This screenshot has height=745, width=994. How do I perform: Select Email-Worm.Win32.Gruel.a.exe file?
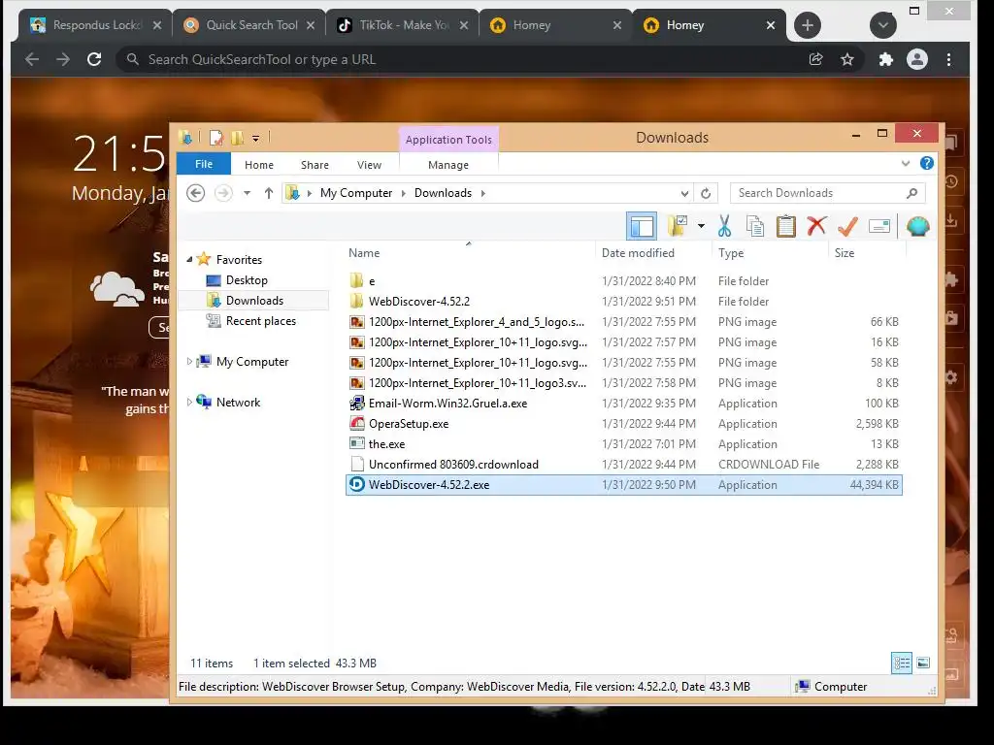624,403
